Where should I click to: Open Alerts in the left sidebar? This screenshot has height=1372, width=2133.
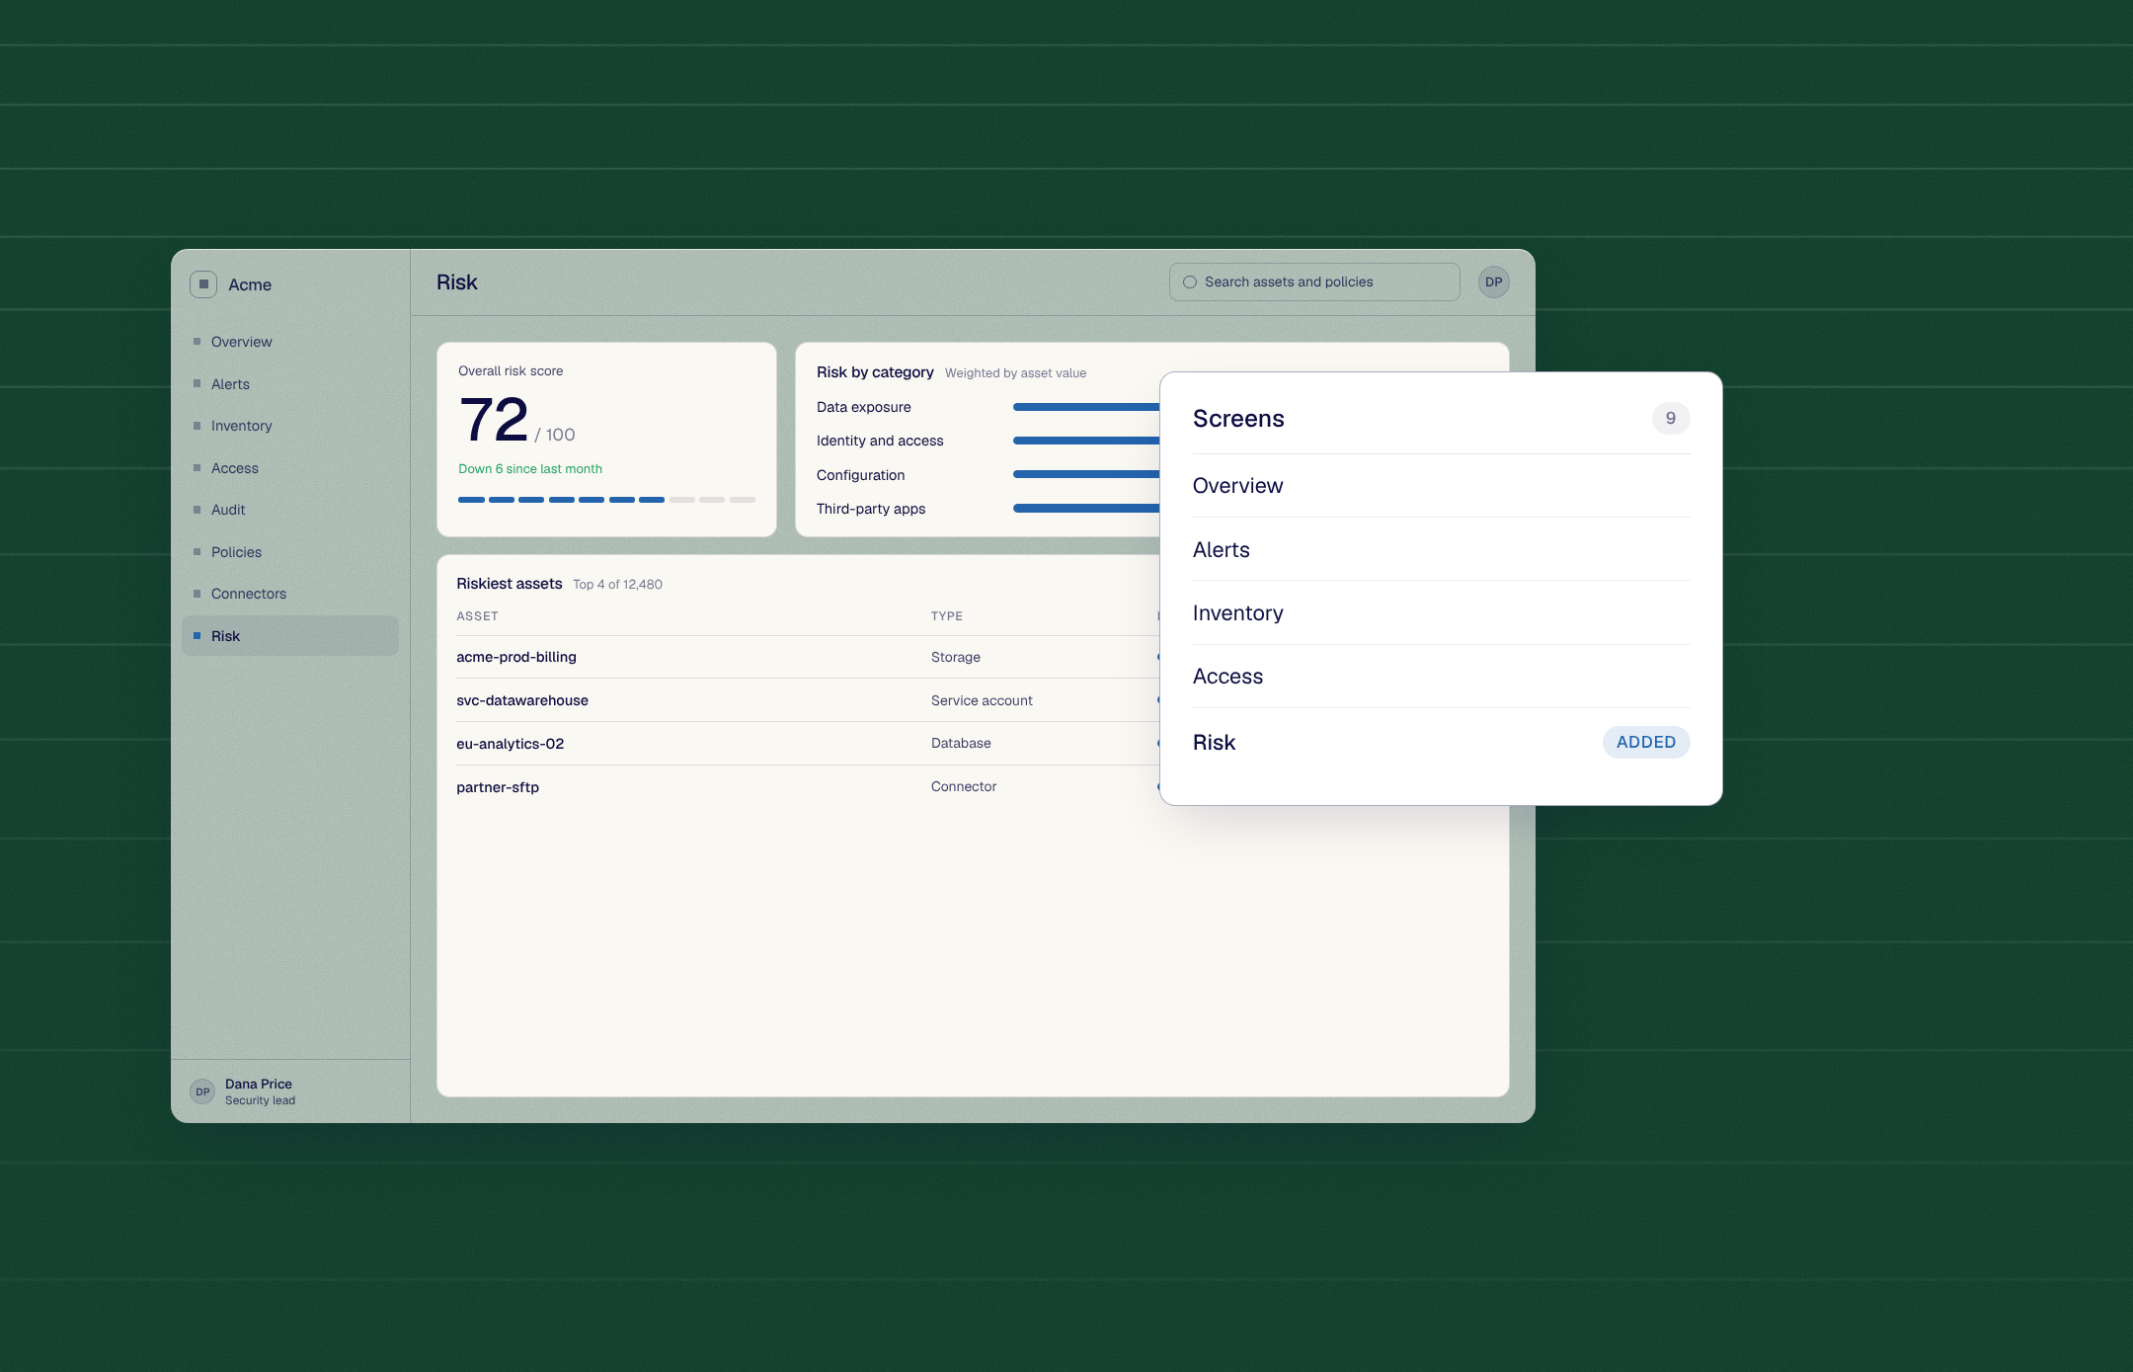[x=290, y=384]
